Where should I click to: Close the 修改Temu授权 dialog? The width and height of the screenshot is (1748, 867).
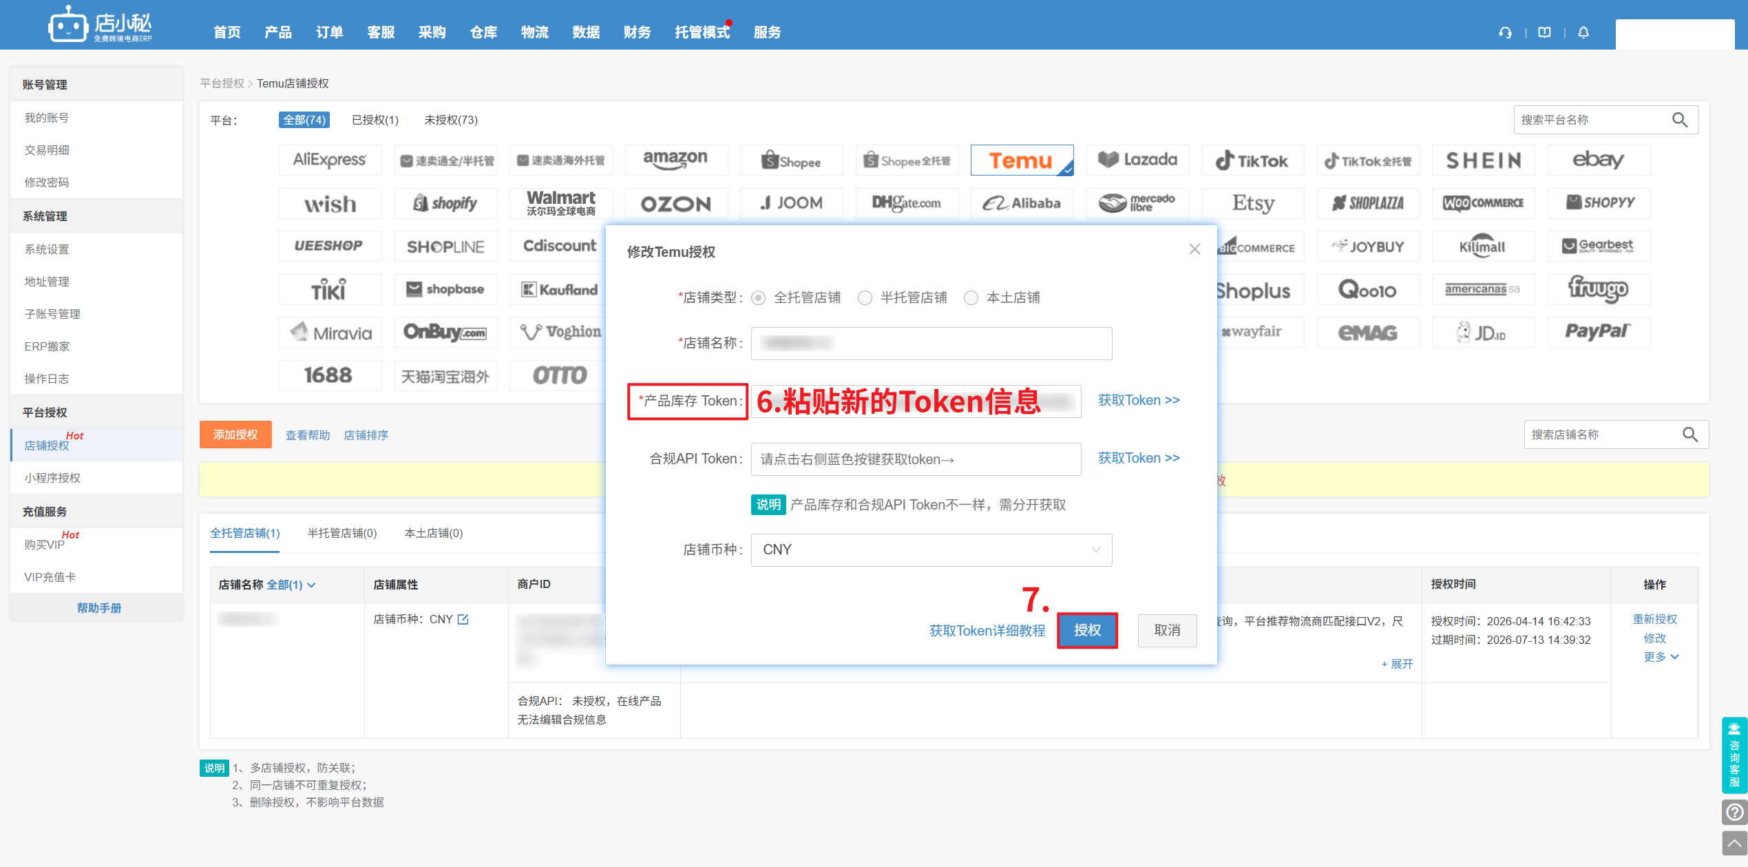click(x=1194, y=249)
